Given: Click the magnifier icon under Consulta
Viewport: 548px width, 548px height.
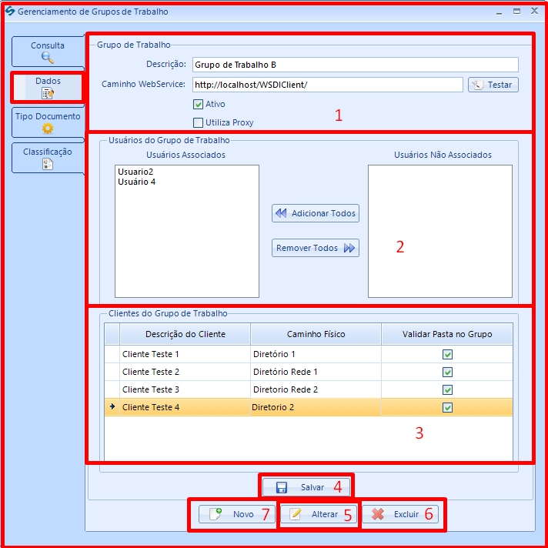Looking at the screenshot, I should click(48, 57).
